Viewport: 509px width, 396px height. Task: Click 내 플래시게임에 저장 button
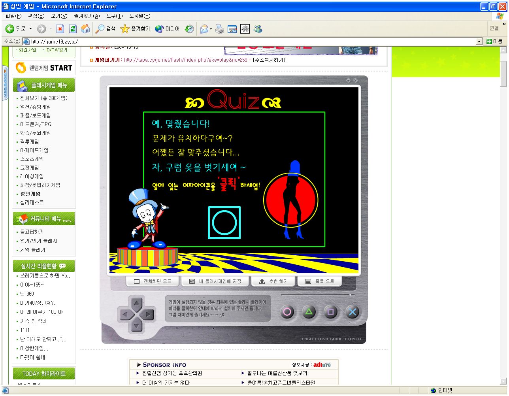(215, 281)
